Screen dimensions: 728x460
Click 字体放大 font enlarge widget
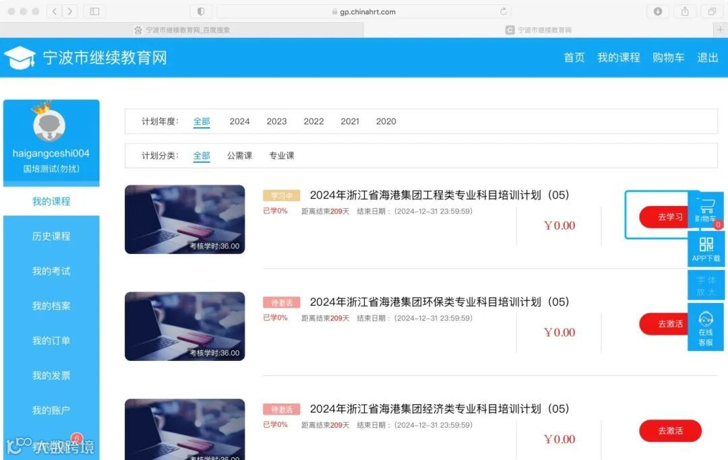[x=706, y=286]
